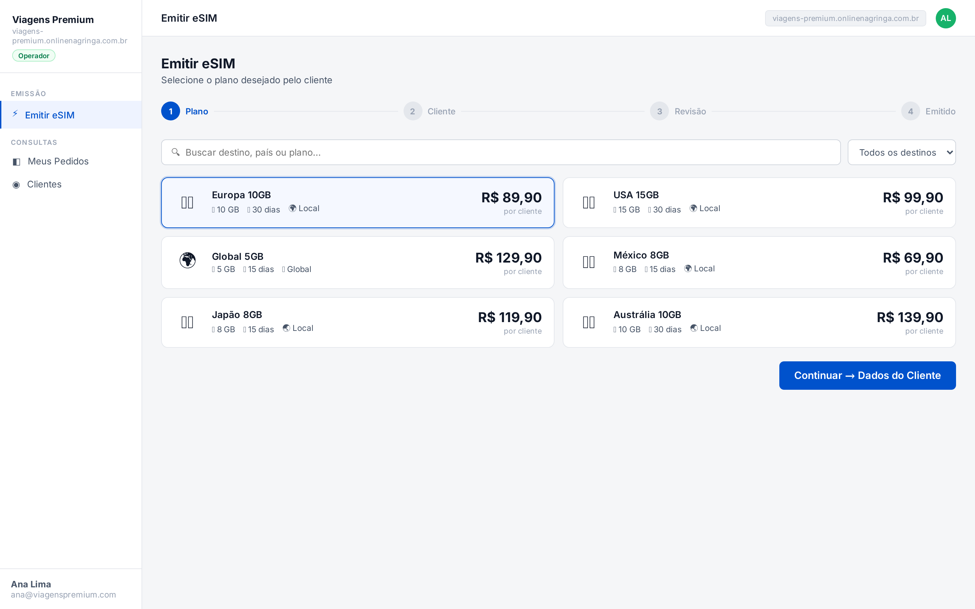Click the R$ 139,90 price
The height and width of the screenshot is (609, 975).
pos(910,317)
